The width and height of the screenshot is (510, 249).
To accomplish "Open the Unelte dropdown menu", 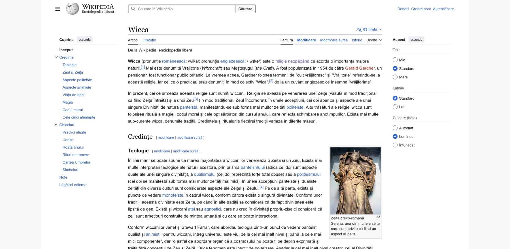I will point(374,40).
